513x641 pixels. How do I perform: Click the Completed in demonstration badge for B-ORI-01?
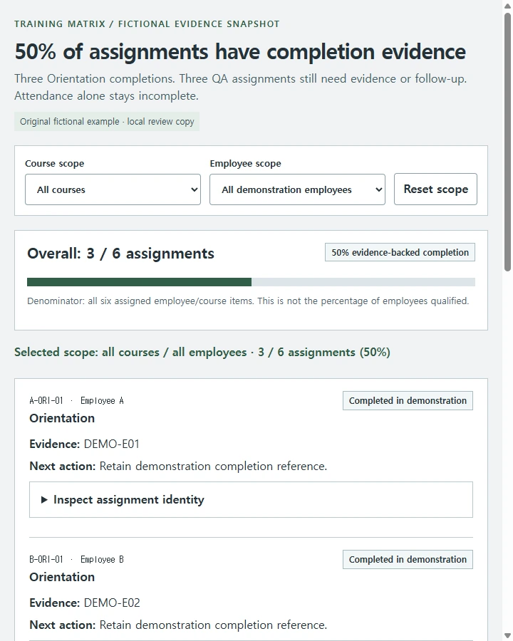tap(408, 559)
